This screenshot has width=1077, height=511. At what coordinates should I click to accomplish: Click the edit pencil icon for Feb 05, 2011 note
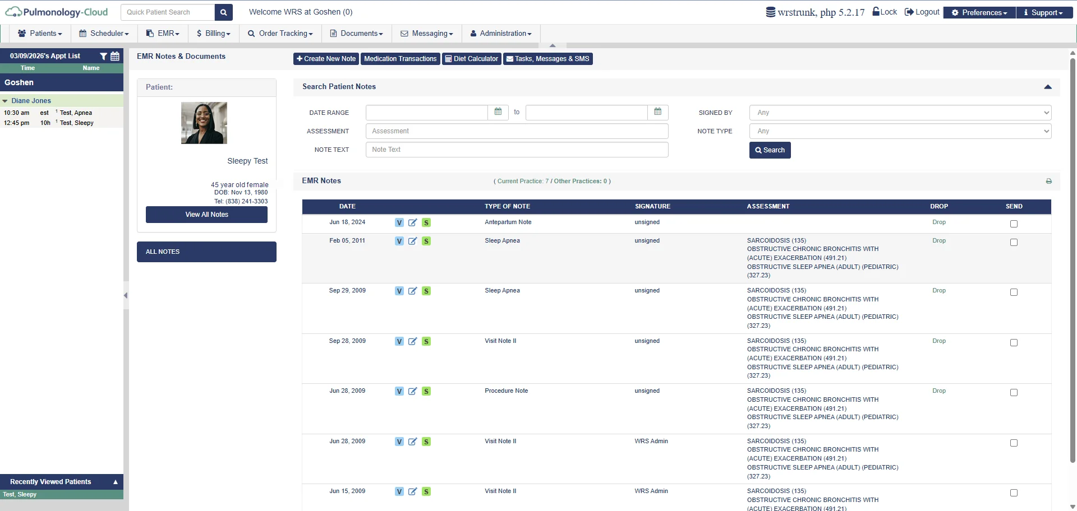[412, 241]
